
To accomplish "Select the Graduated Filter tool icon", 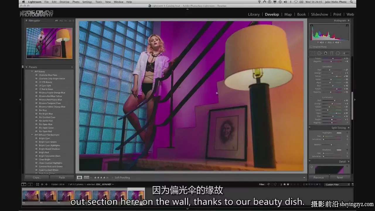I will point(332,53).
